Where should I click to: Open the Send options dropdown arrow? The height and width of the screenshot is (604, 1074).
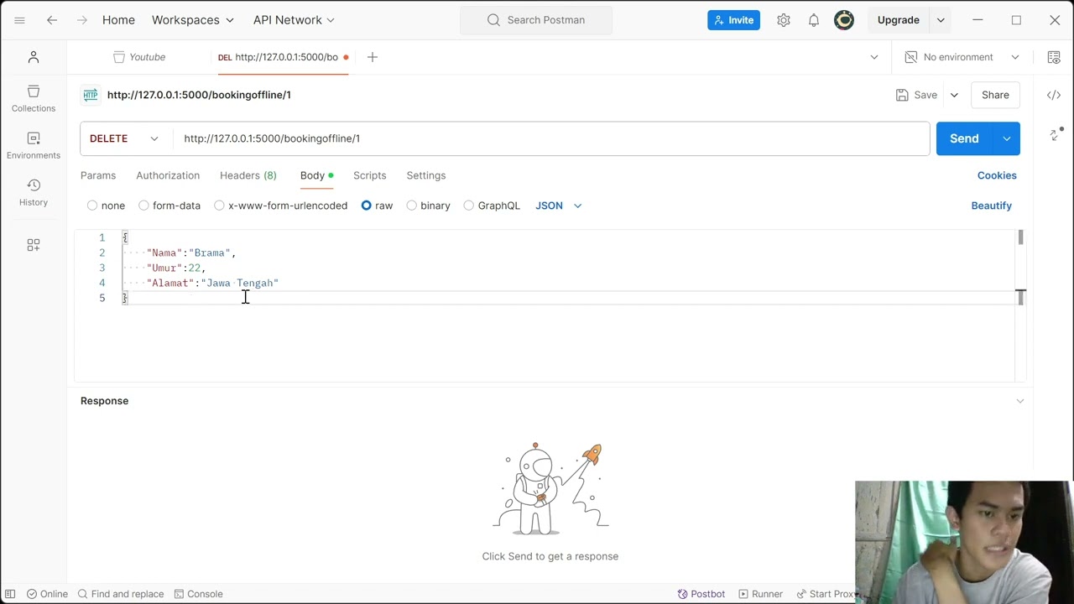point(1006,138)
